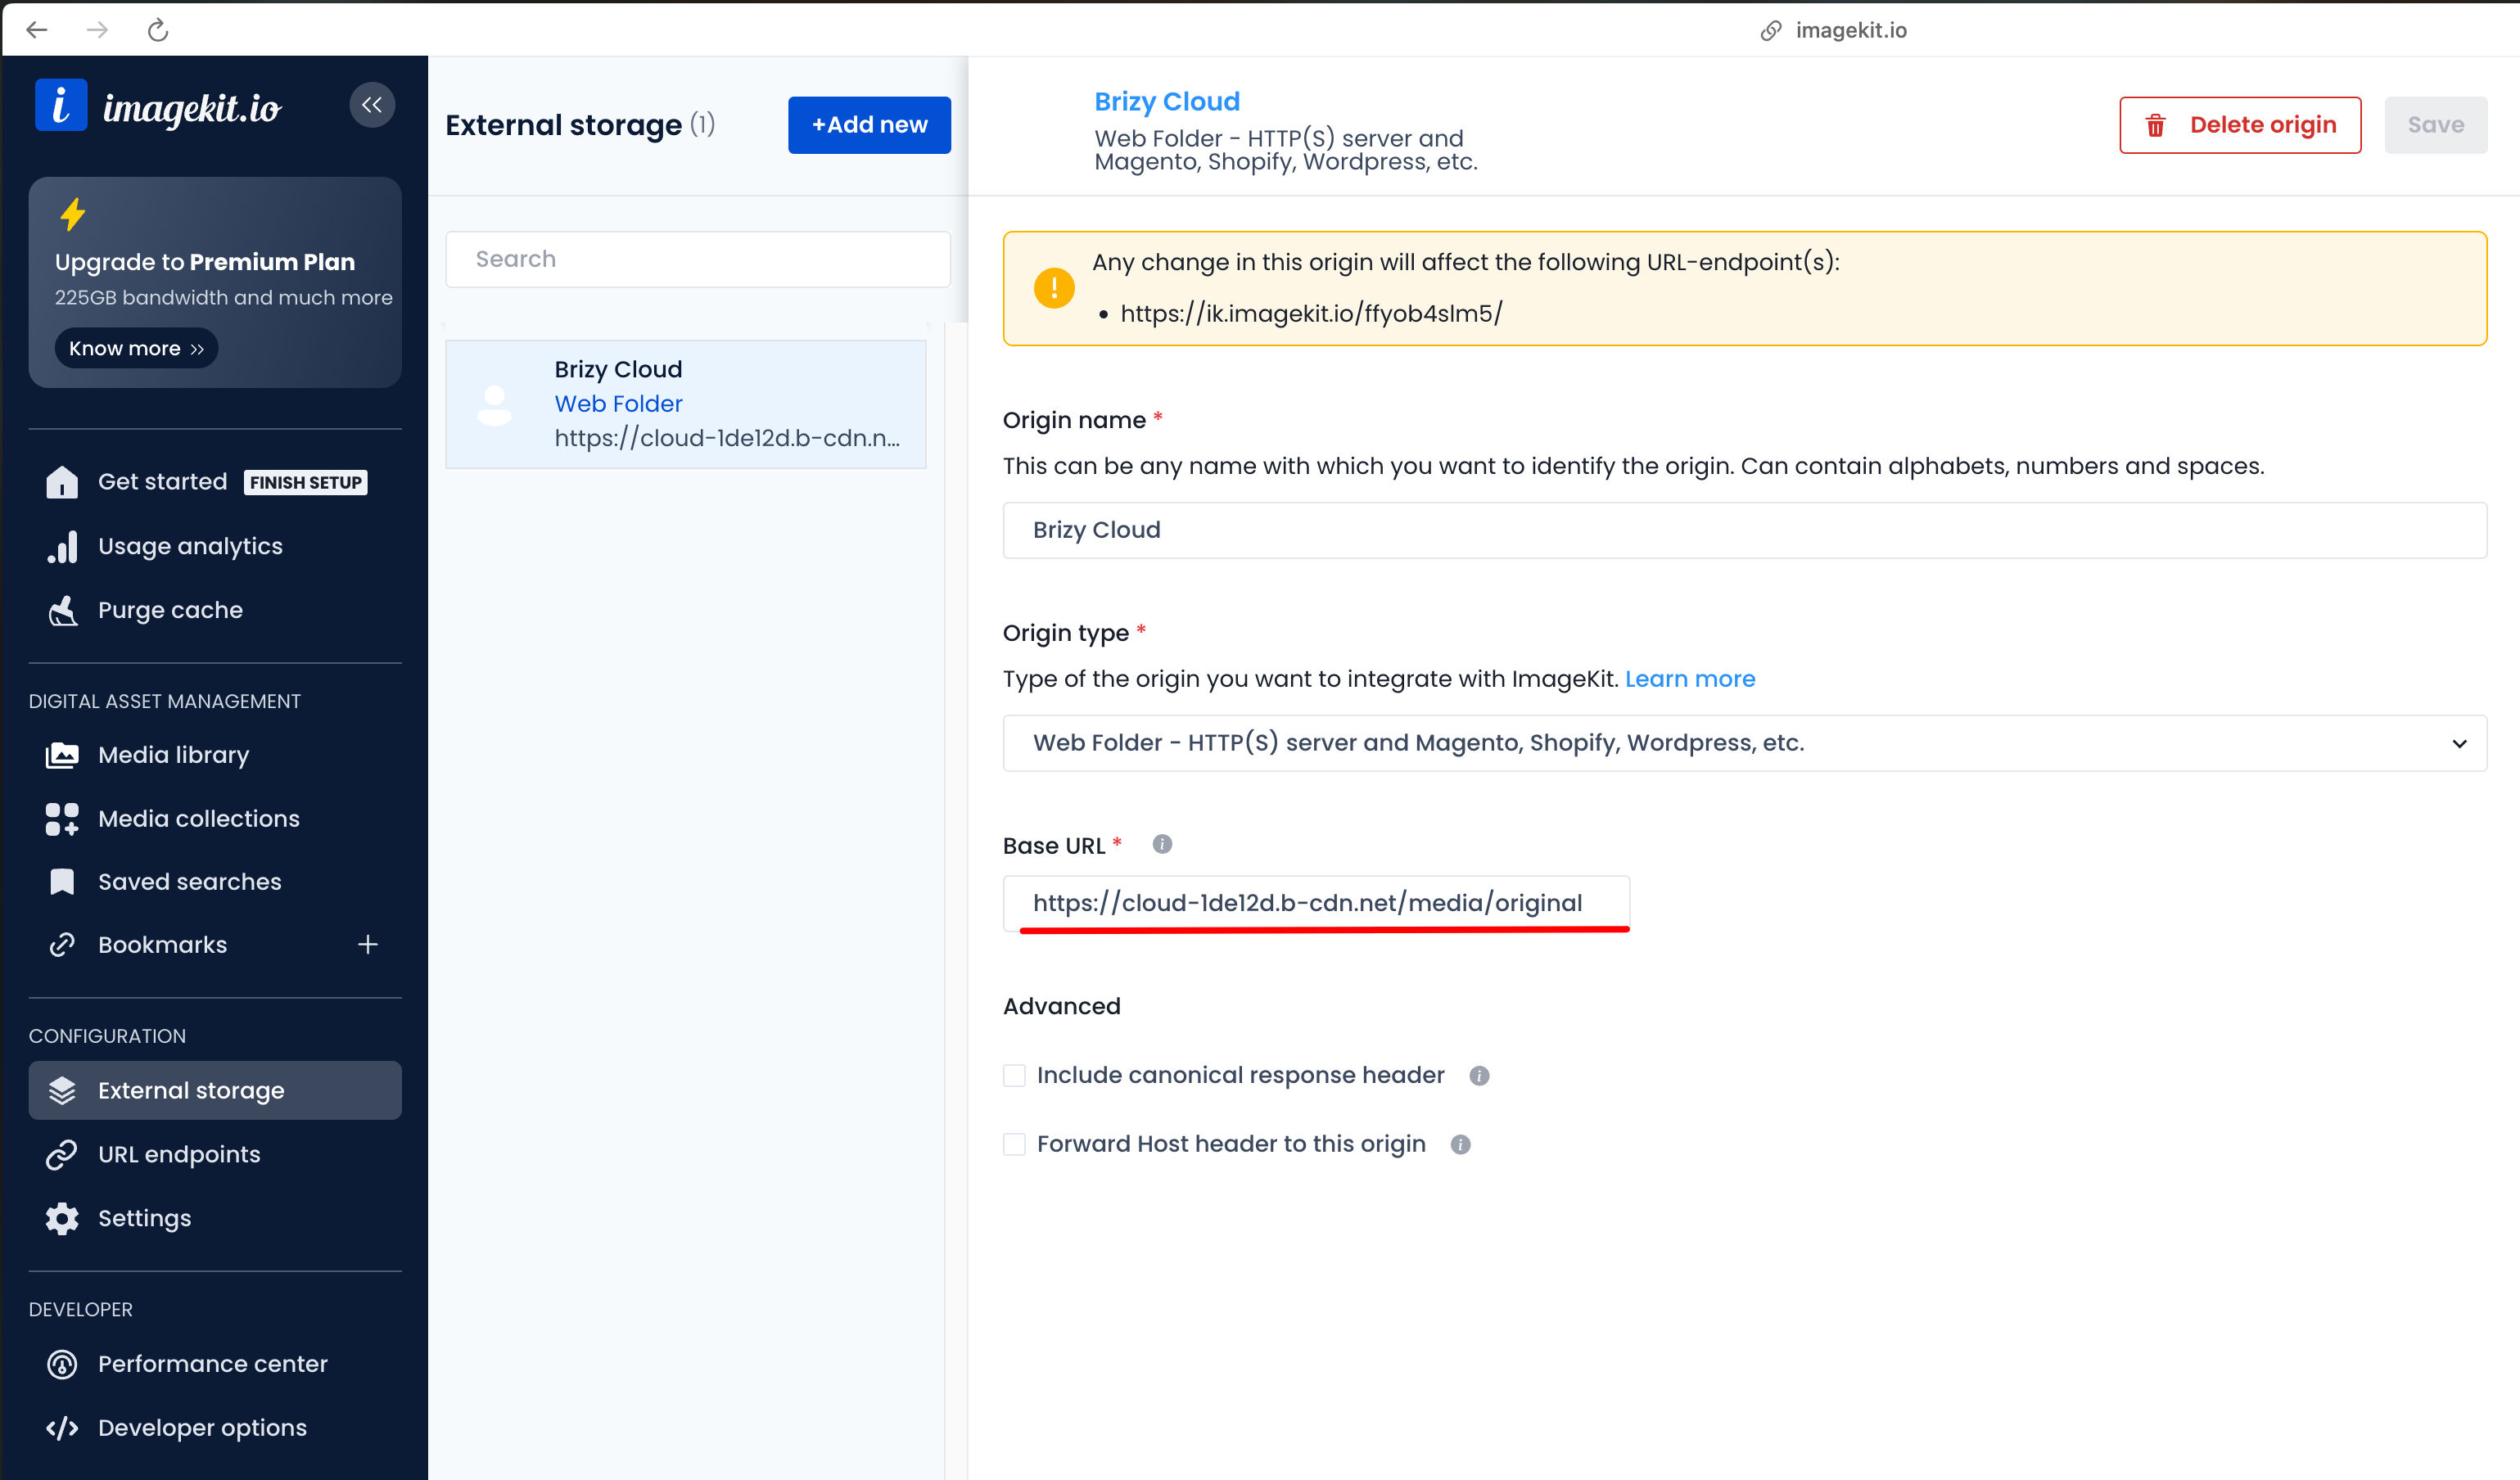2520x1480 pixels.
Task: Click the Get started home icon
Action: [62, 482]
